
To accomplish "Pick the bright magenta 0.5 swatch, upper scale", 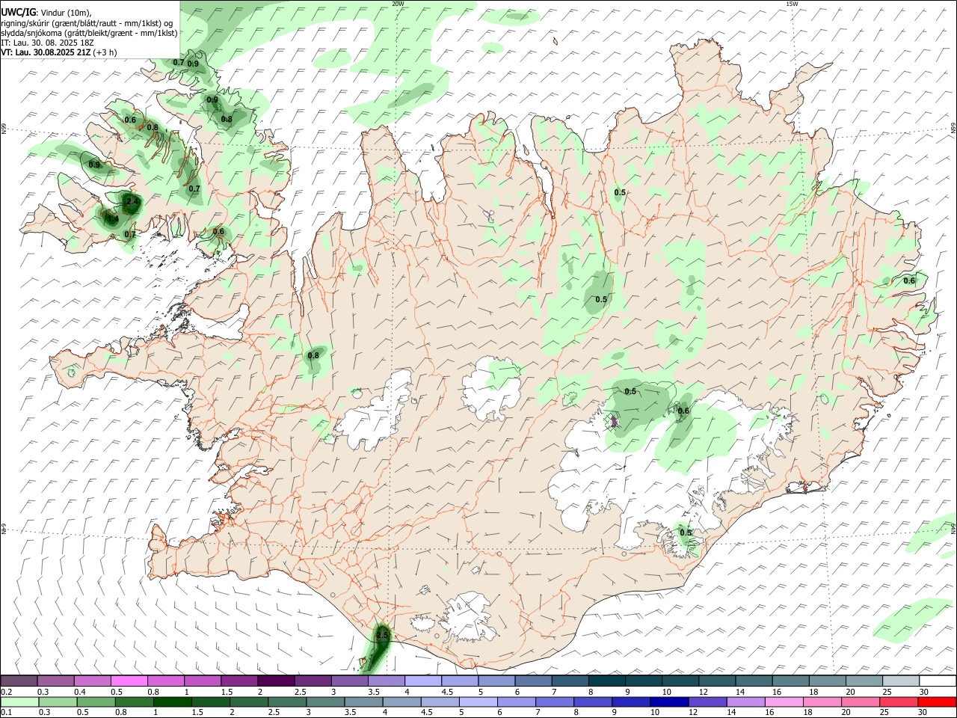I will click(129, 681).
